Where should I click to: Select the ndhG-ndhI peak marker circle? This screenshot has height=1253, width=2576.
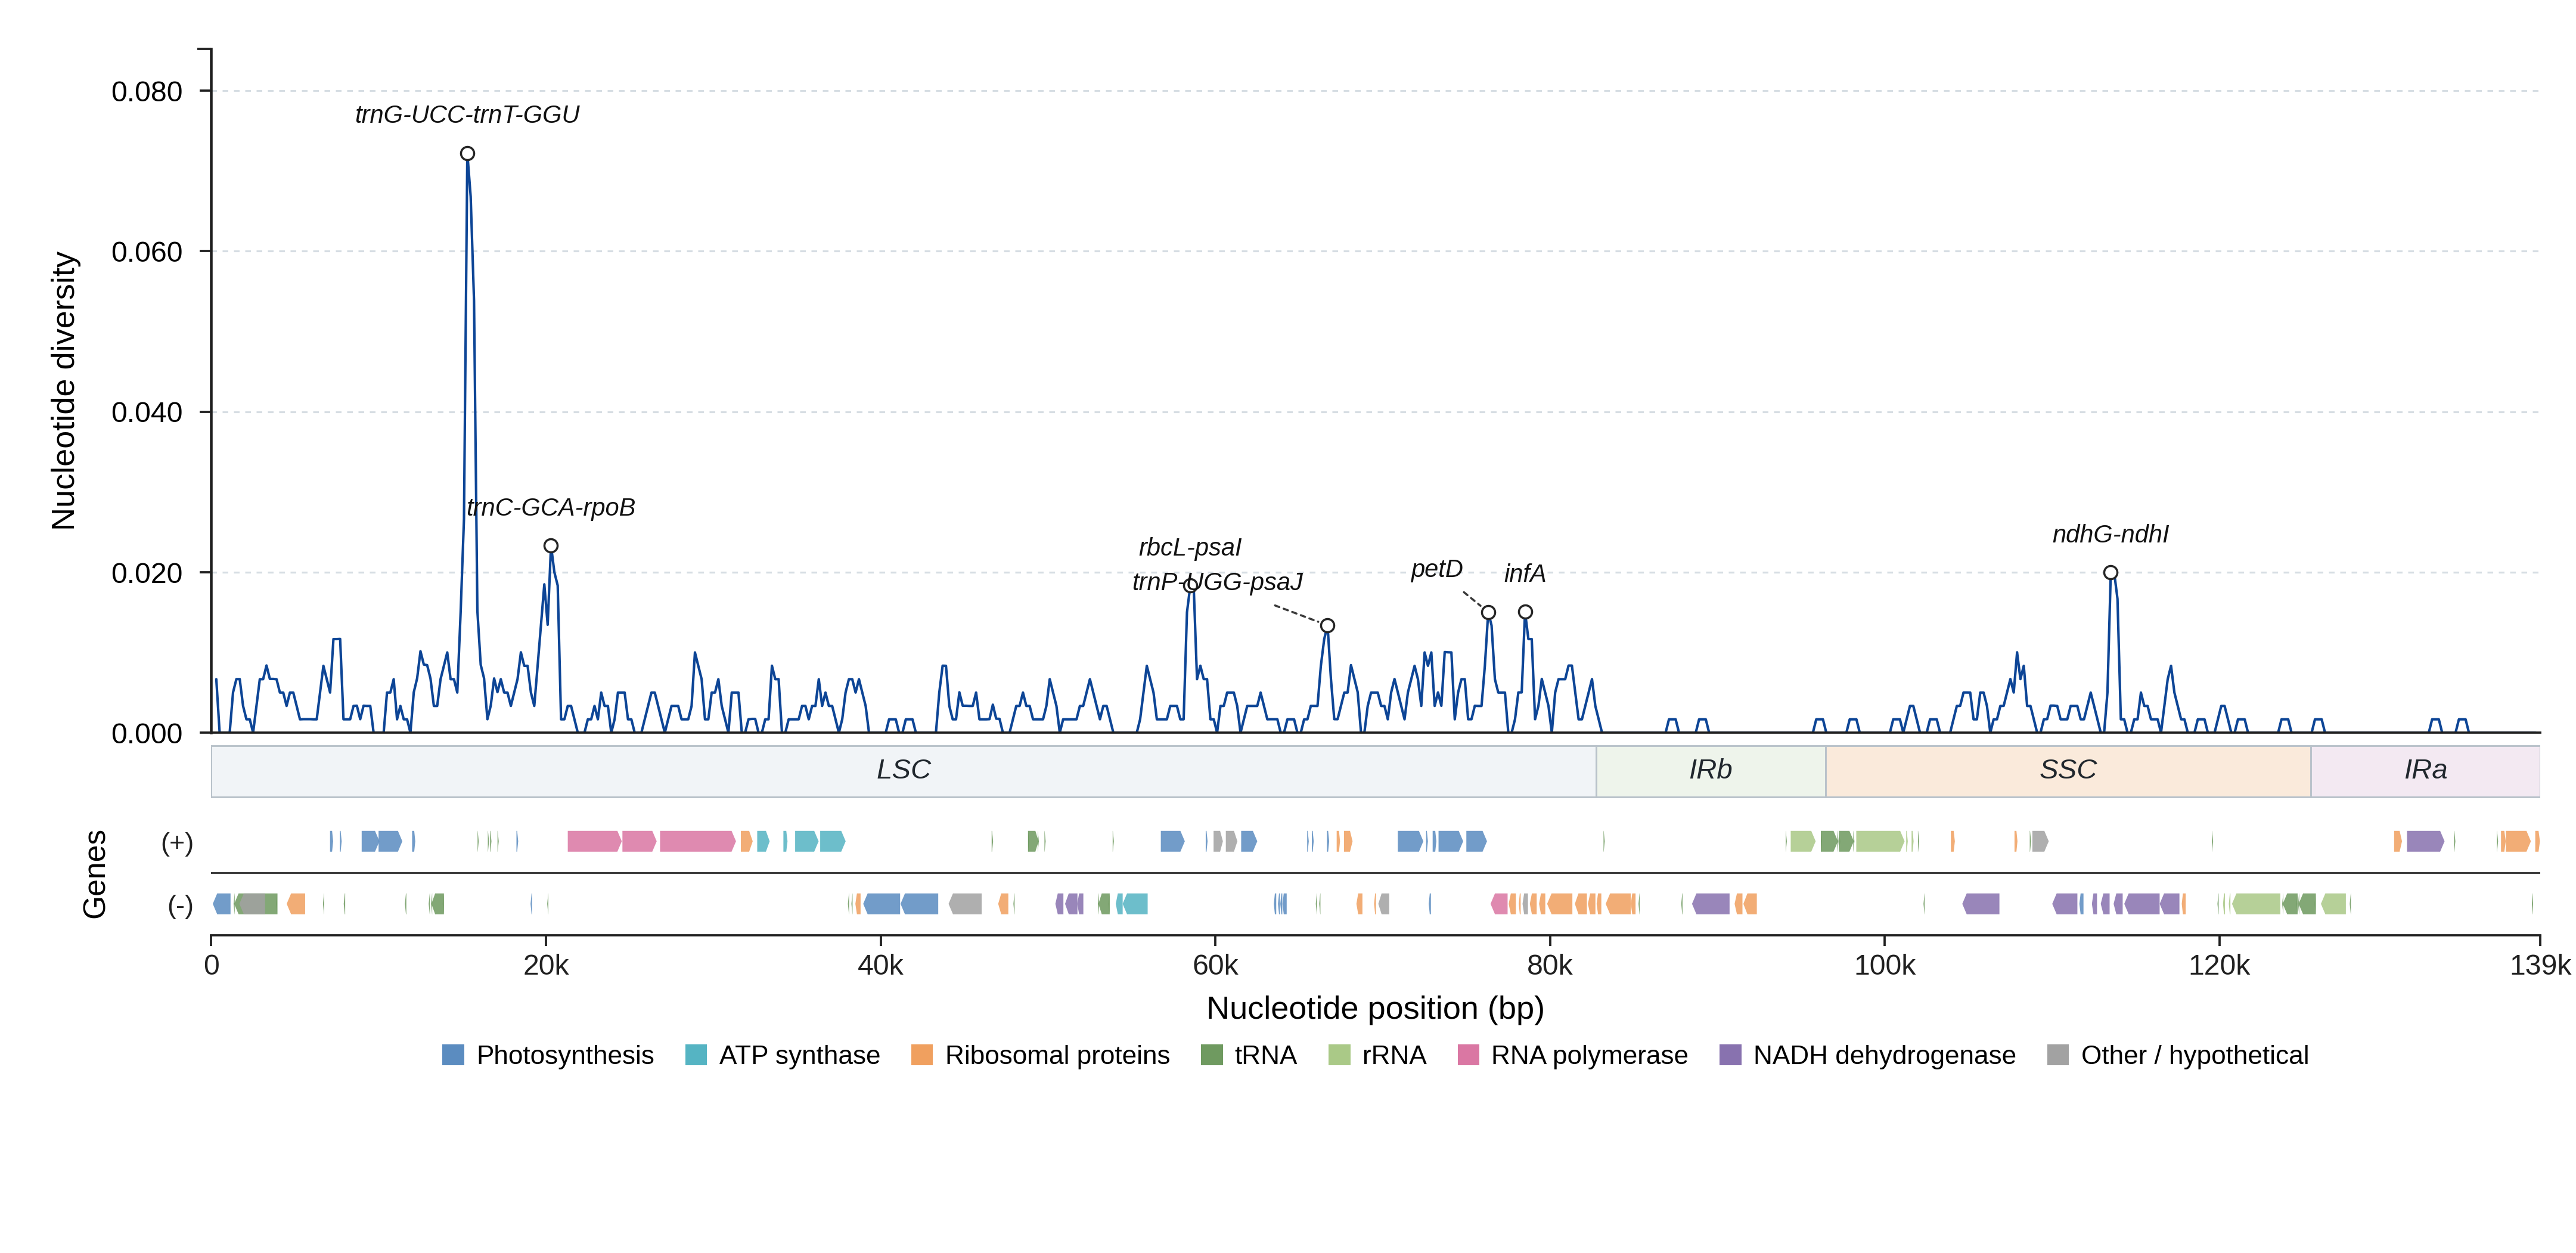[x=2110, y=573]
